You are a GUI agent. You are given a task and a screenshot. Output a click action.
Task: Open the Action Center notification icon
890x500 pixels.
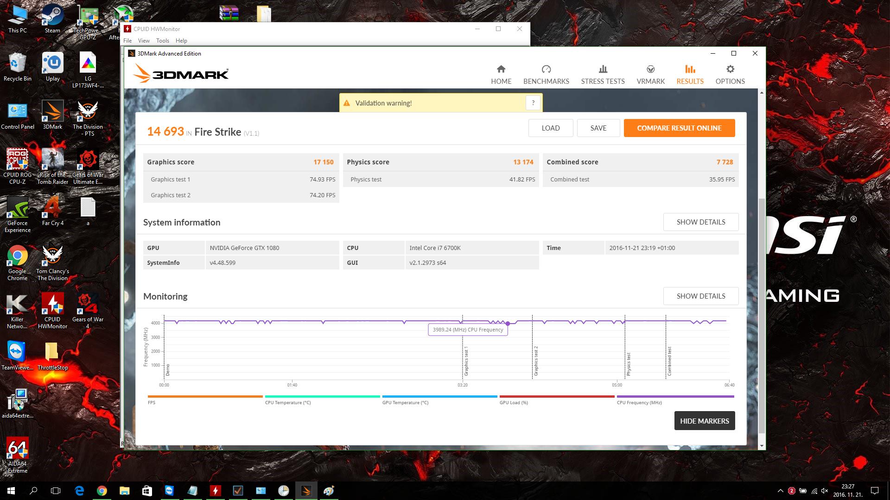(x=875, y=491)
